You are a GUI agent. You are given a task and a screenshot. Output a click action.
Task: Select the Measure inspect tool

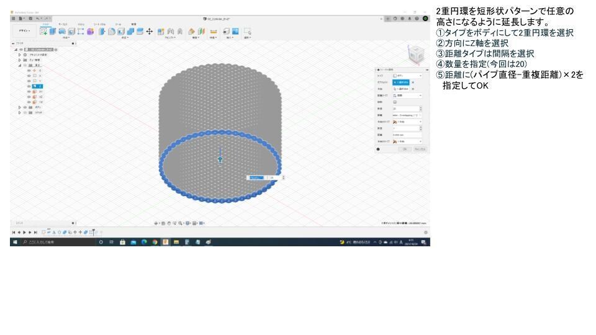coord(214,32)
